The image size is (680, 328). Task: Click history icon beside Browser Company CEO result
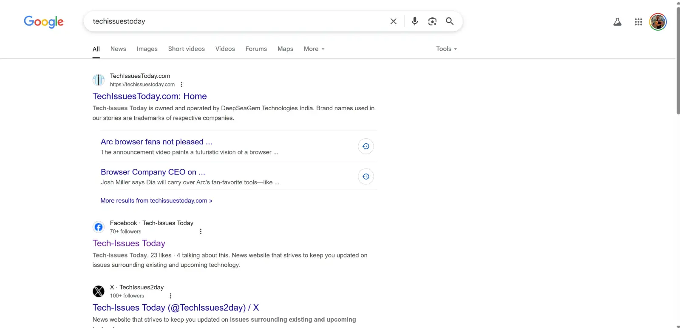tap(366, 177)
